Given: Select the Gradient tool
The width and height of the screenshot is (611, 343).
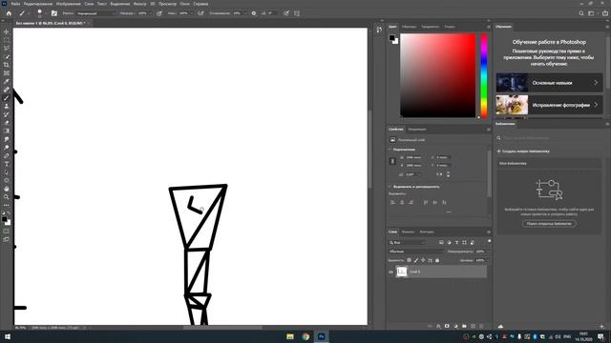Looking at the screenshot, I should coord(7,131).
